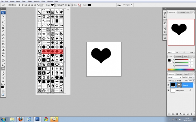This screenshot has width=196, height=122.
Task: Click the options bar Color swatch
Action: (x=90, y=5)
